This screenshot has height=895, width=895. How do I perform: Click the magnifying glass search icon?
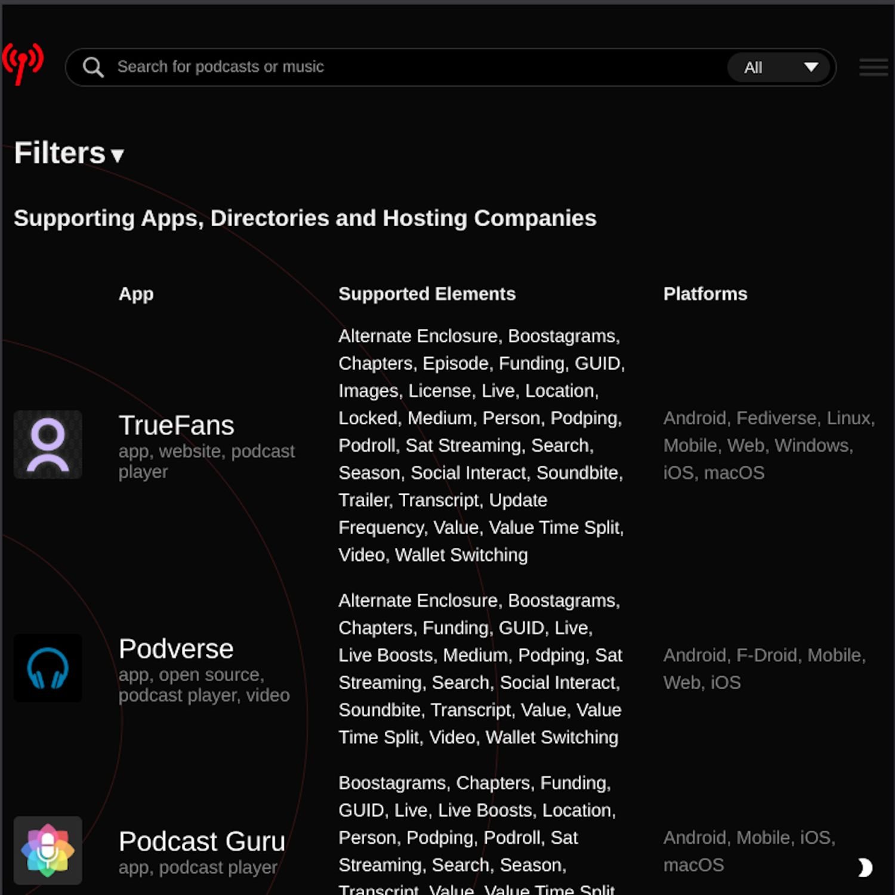pyautogui.click(x=93, y=67)
